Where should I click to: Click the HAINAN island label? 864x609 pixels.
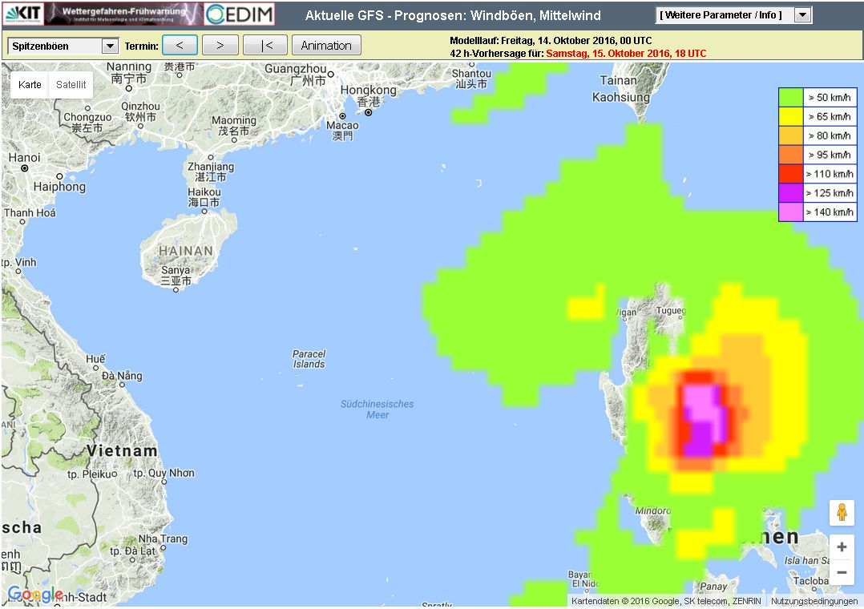186,251
